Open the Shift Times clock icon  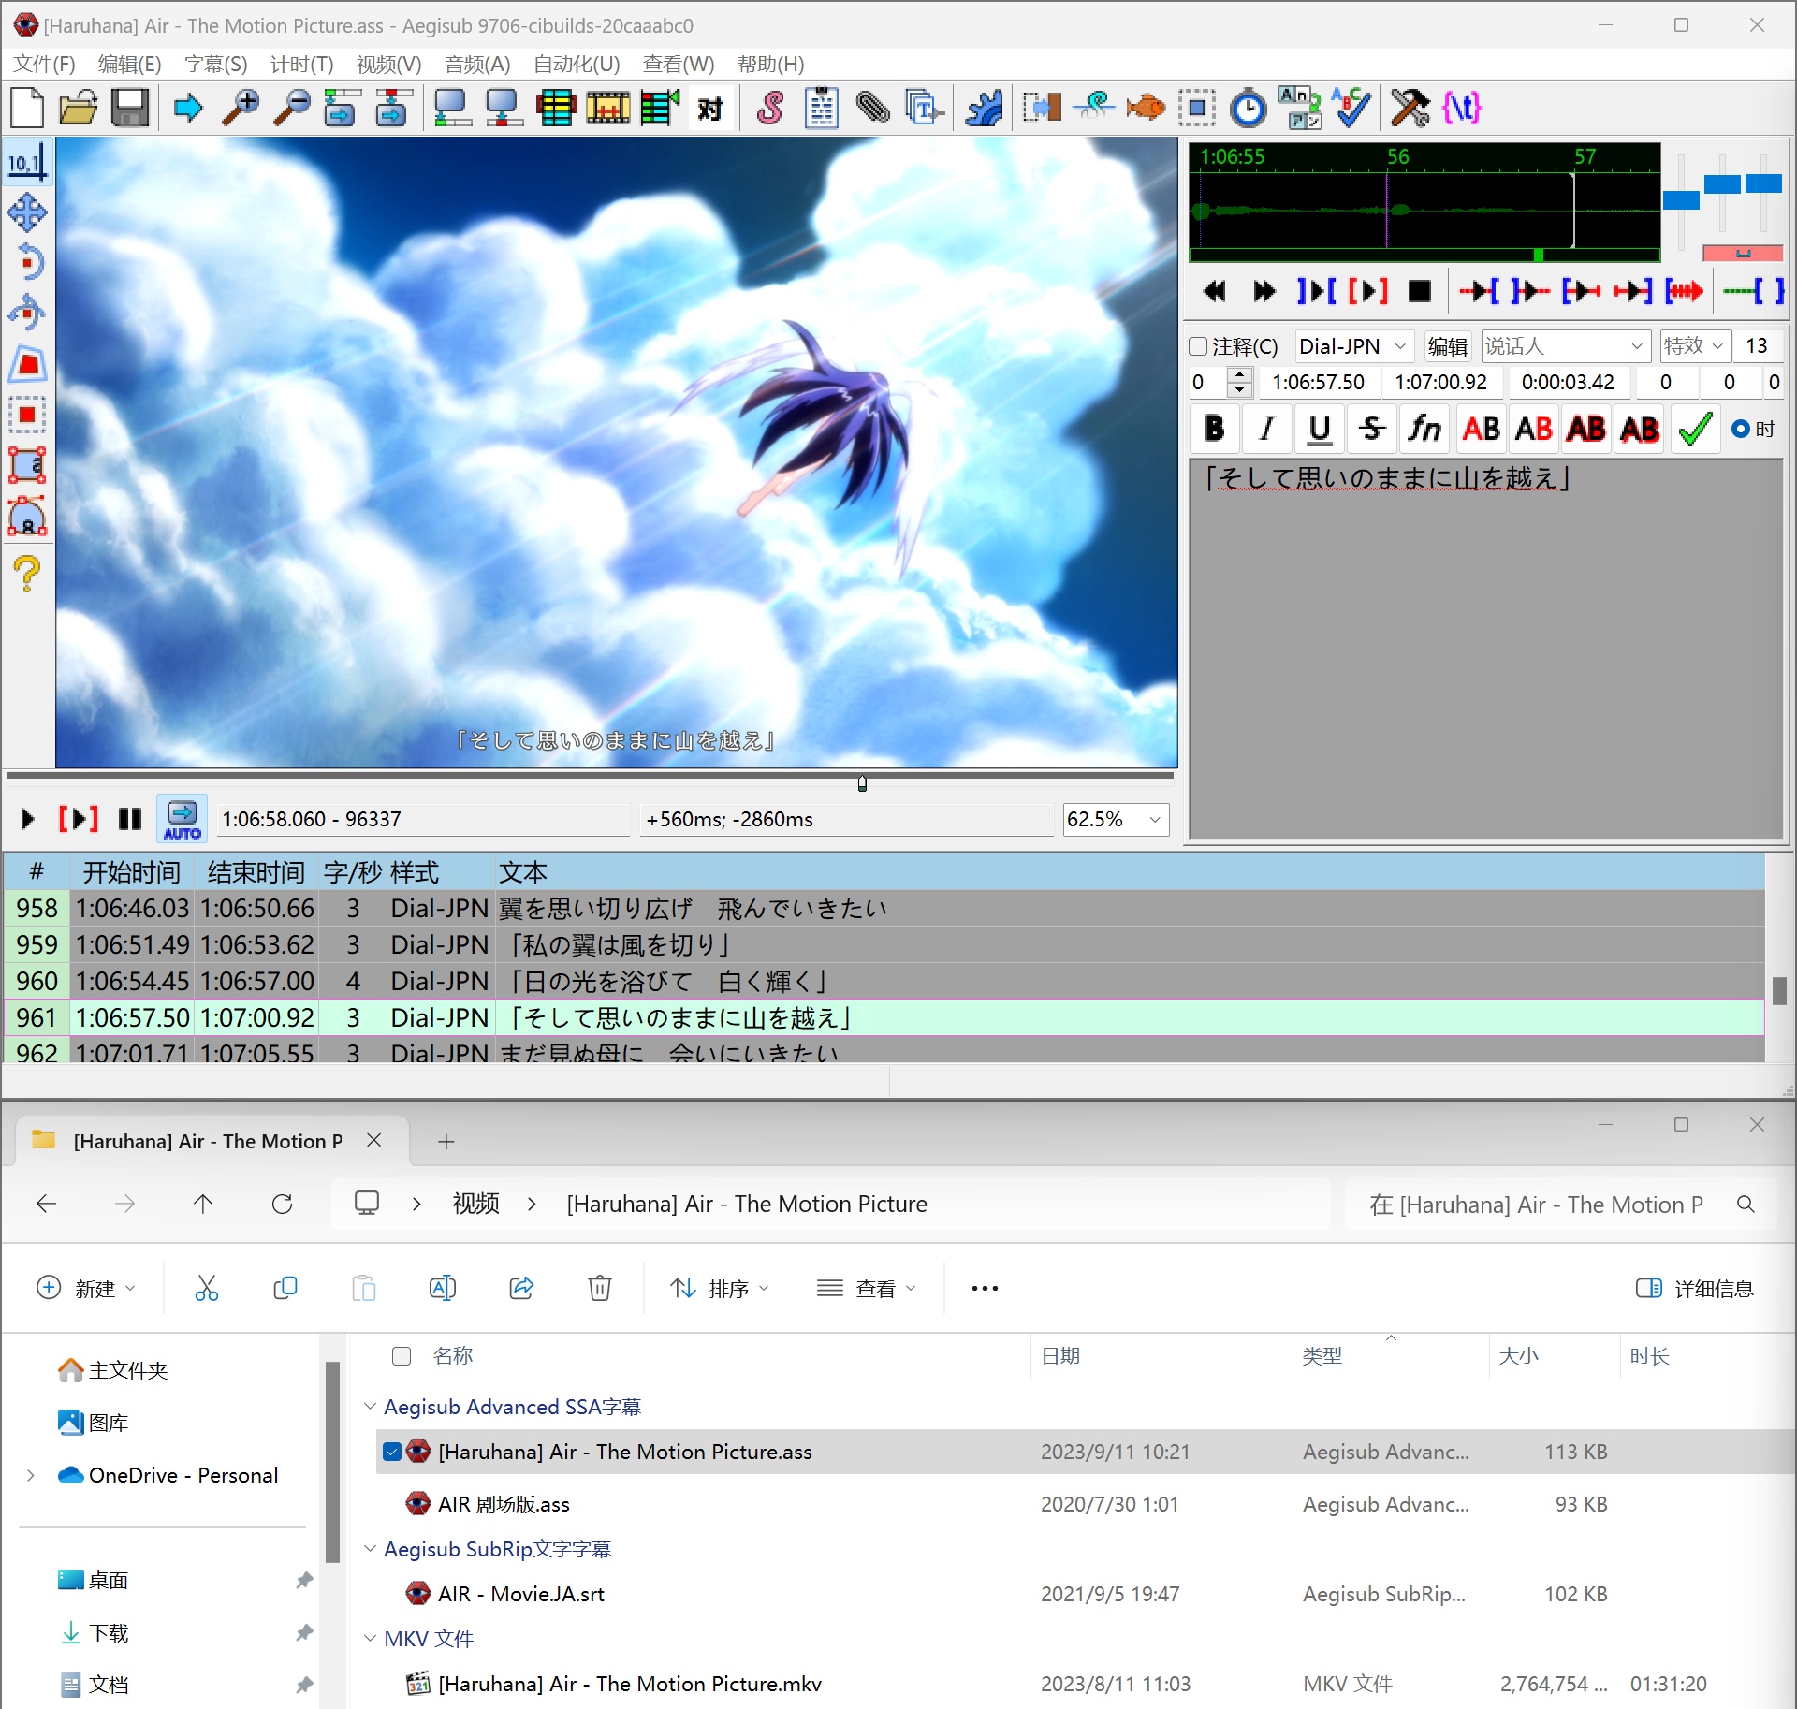tap(1248, 108)
